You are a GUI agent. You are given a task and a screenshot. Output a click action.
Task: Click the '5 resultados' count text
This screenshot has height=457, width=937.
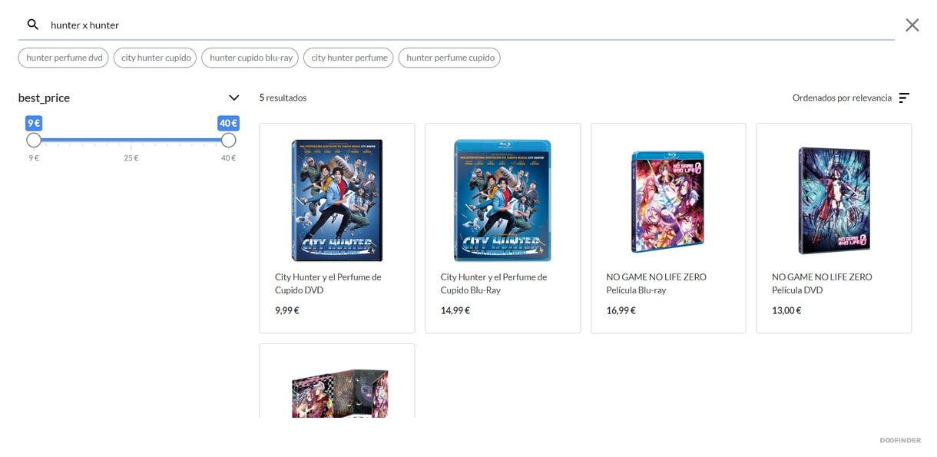(x=283, y=98)
